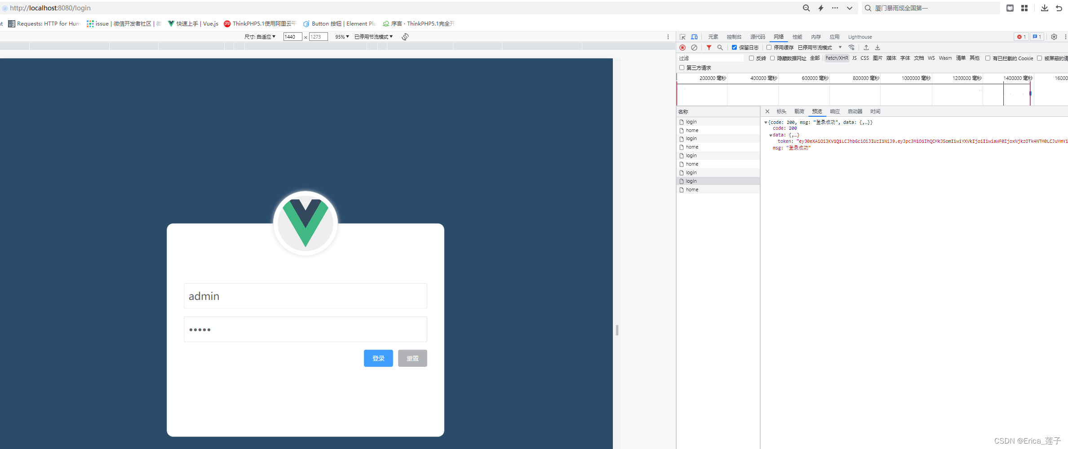Open the Lighthouse tab
This screenshot has height=449, width=1068.
pos(860,37)
